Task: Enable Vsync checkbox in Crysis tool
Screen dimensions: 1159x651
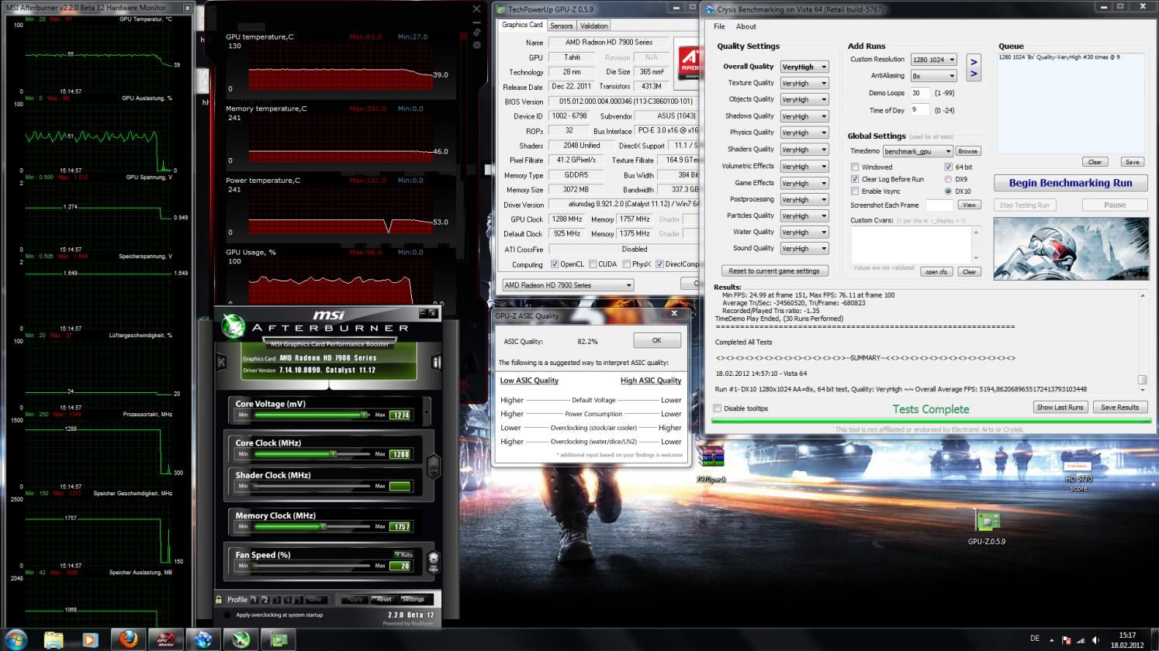Action: (x=855, y=191)
